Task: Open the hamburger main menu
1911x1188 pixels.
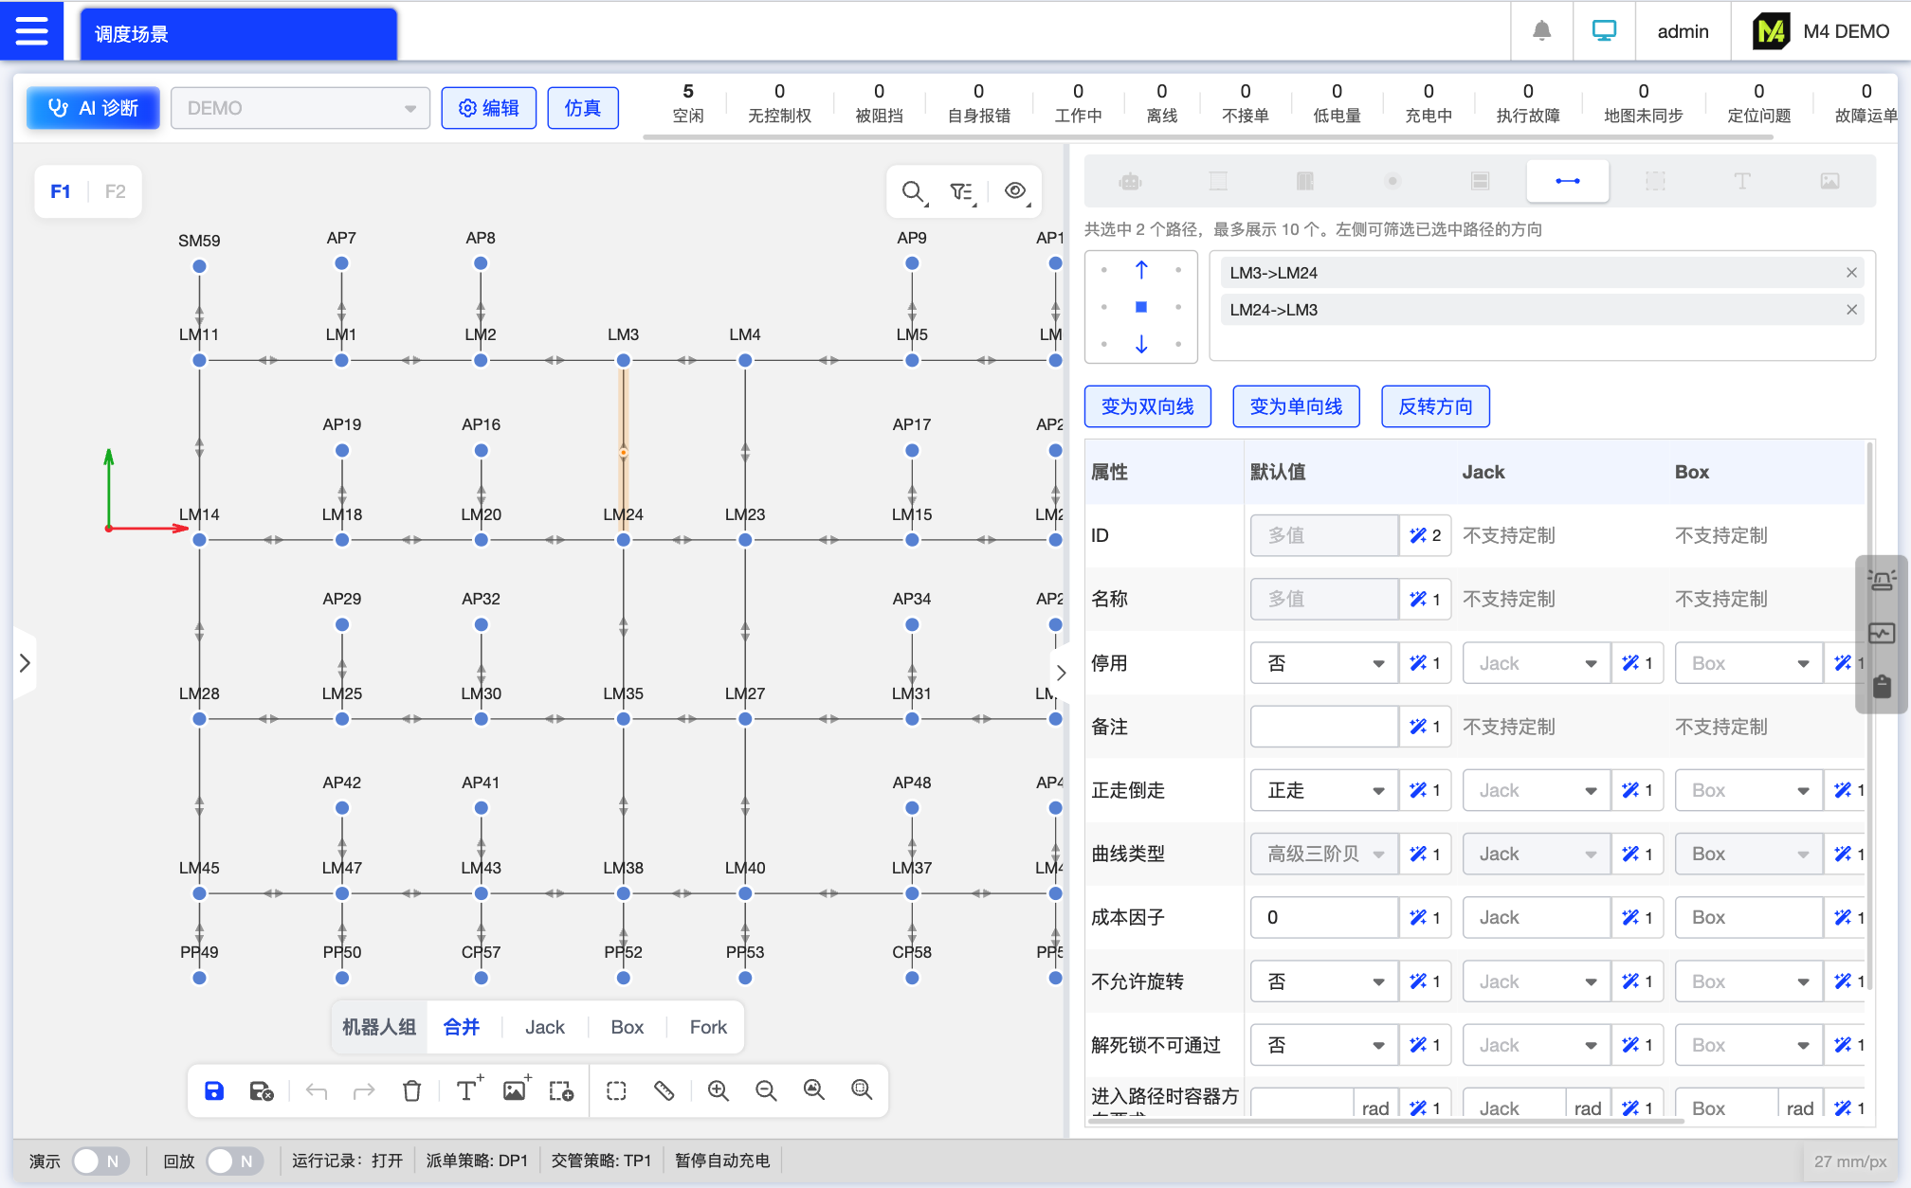Action: coord(31,31)
